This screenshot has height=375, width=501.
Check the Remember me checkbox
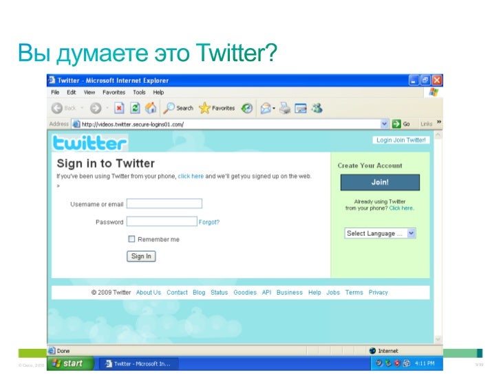click(131, 239)
